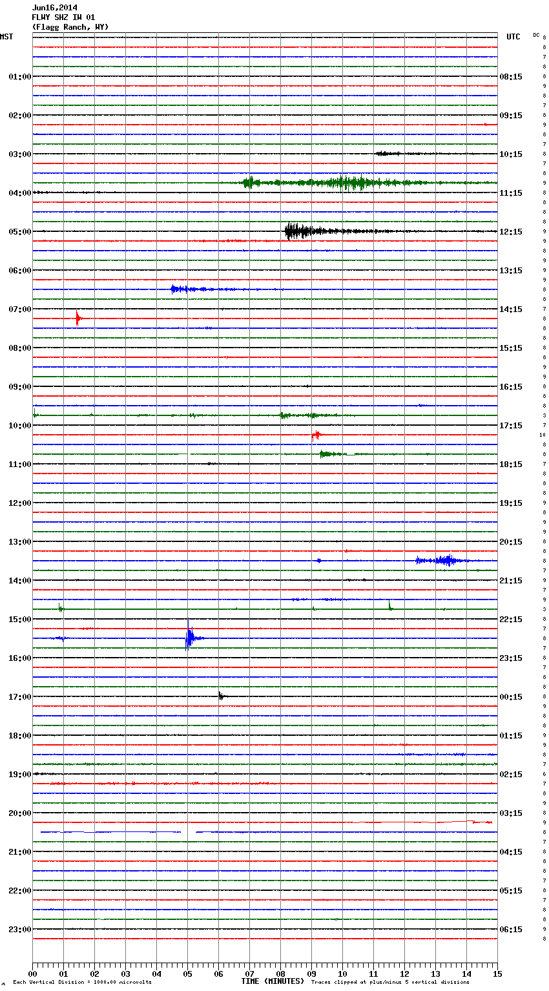Select the (Flagg Ranch, WY) location text
Image resolution: width=549 pixels, height=991 pixels.
click(x=70, y=27)
